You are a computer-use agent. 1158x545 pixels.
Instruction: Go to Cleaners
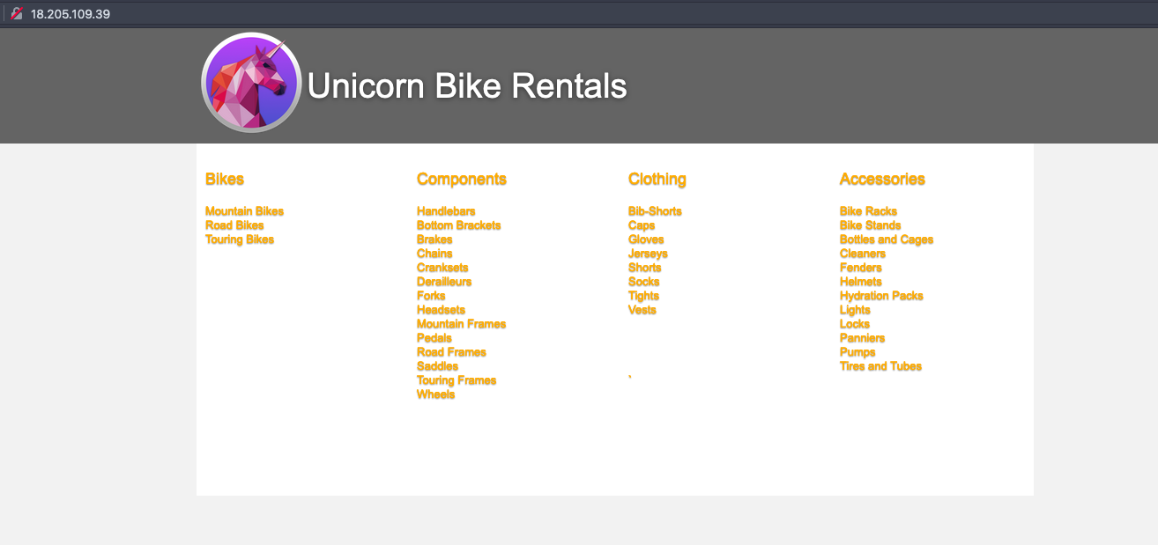click(863, 254)
